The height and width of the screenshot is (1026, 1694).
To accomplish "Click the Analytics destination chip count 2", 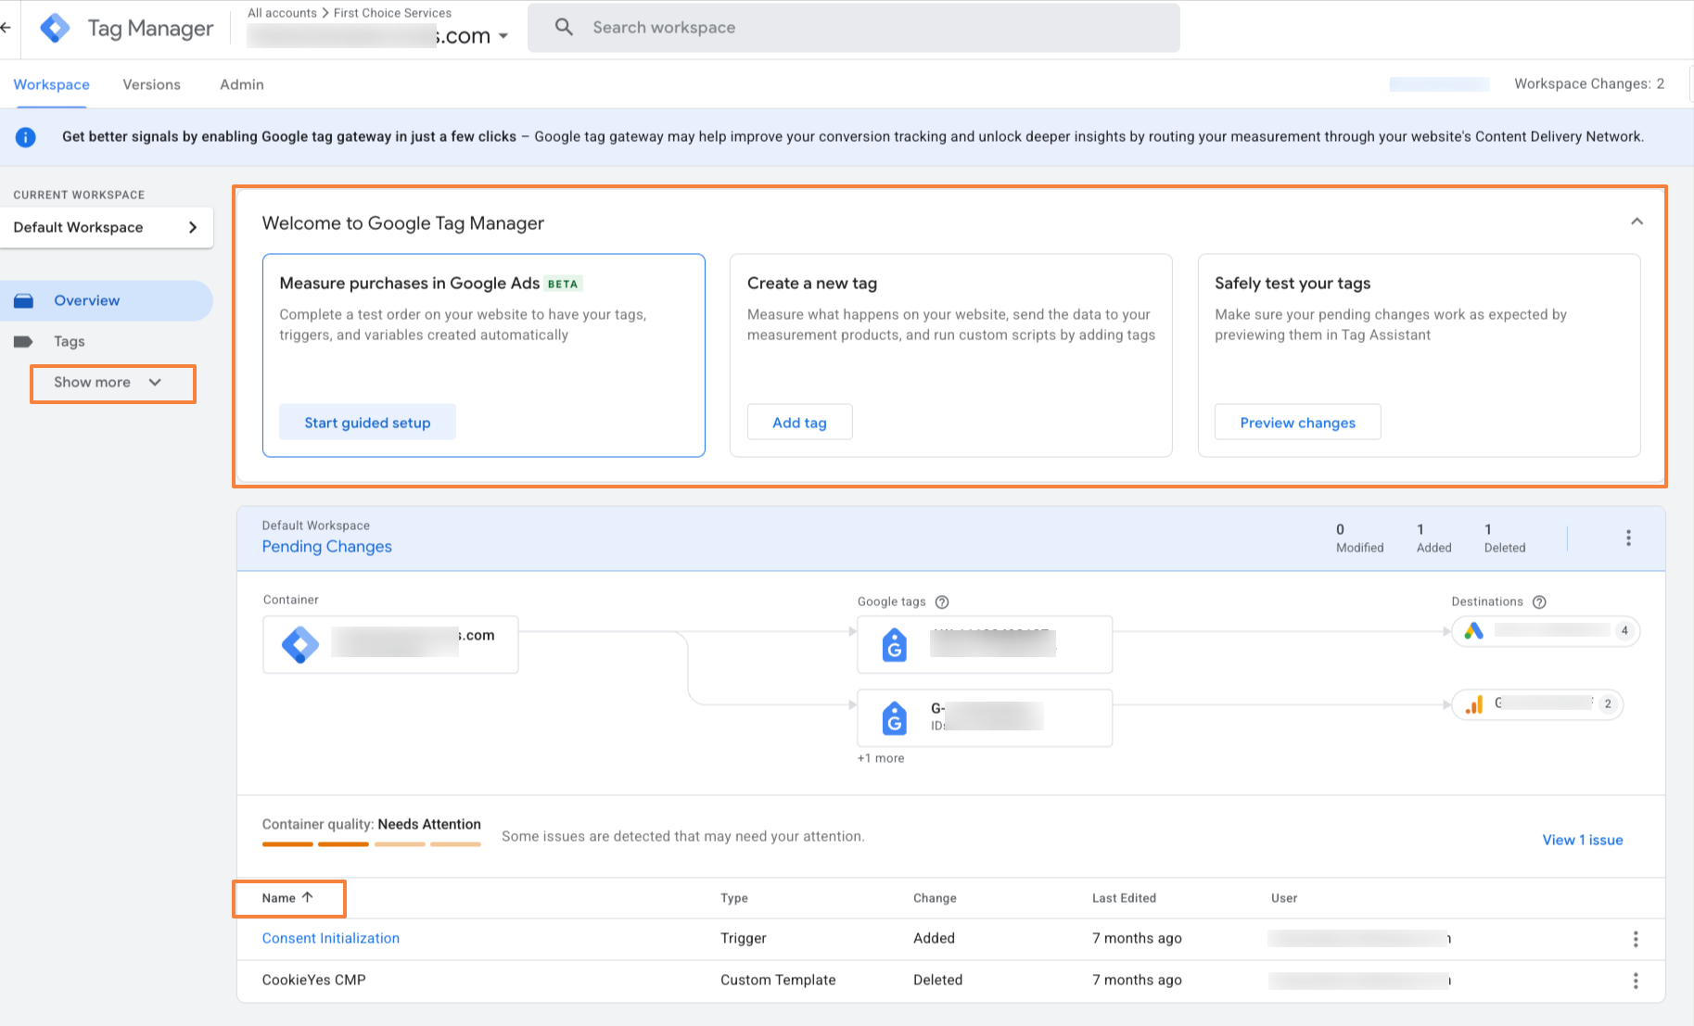I will click(1608, 704).
